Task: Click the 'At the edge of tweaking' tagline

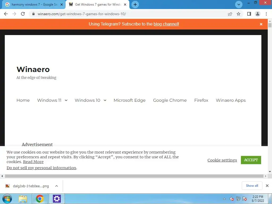Action: pos(36,78)
